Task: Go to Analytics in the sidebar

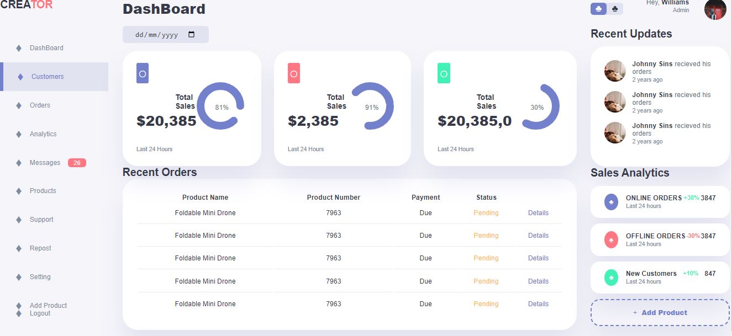Action: pyautogui.click(x=43, y=134)
